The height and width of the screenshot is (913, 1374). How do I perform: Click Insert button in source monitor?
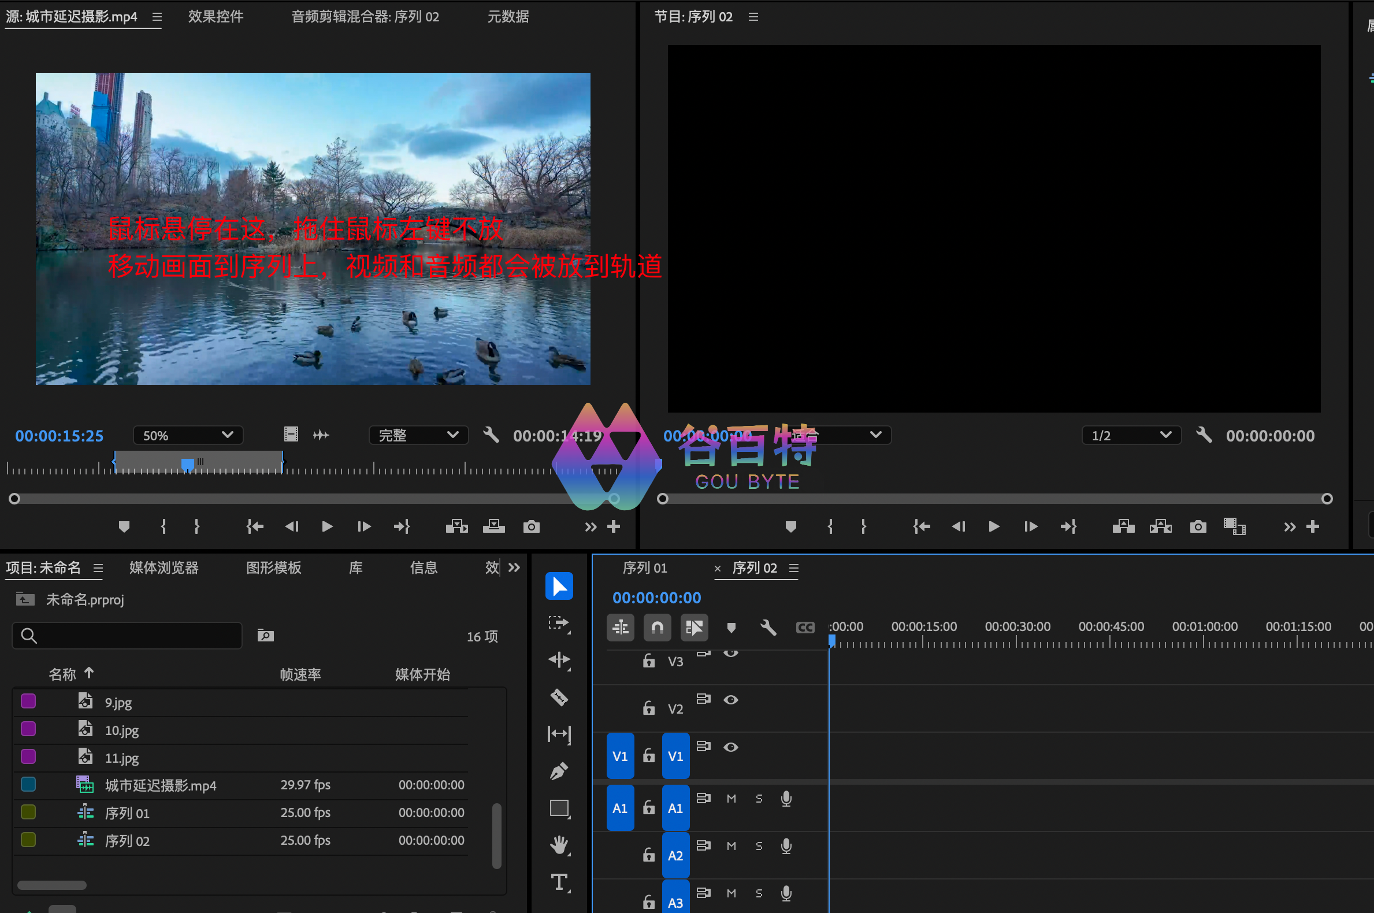click(456, 527)
